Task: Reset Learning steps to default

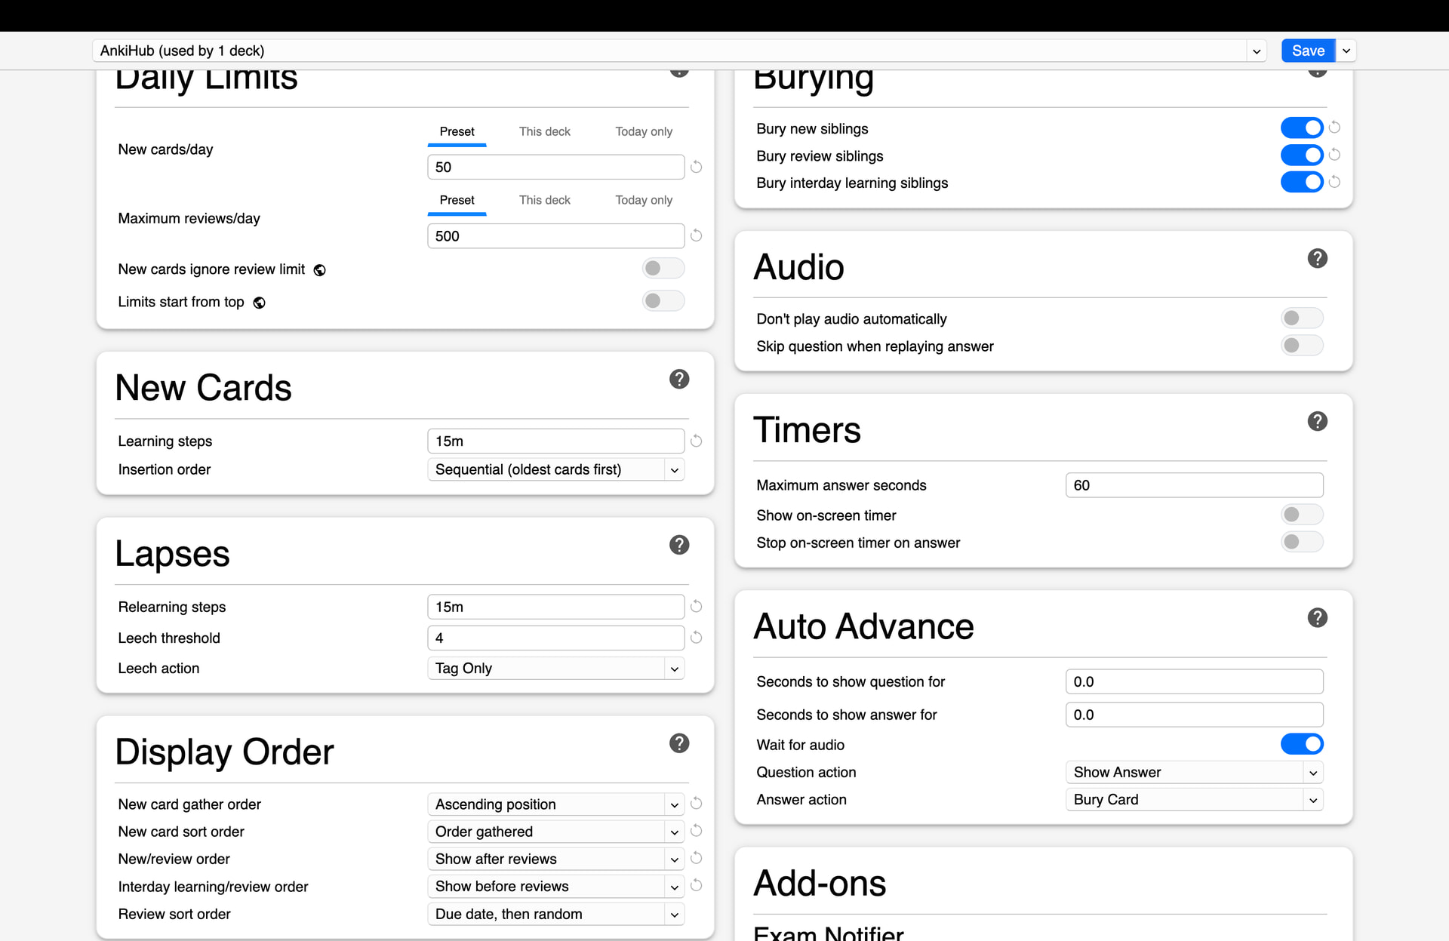Action: point(697,441)
